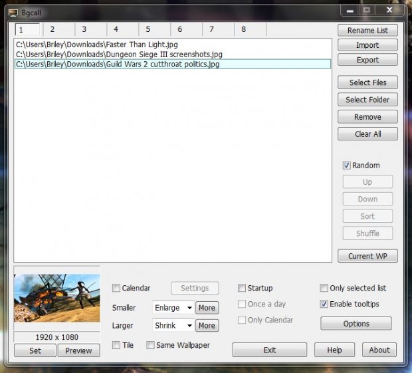Click the Export button
The image size is (412, 373).
(x=367, y=60)
